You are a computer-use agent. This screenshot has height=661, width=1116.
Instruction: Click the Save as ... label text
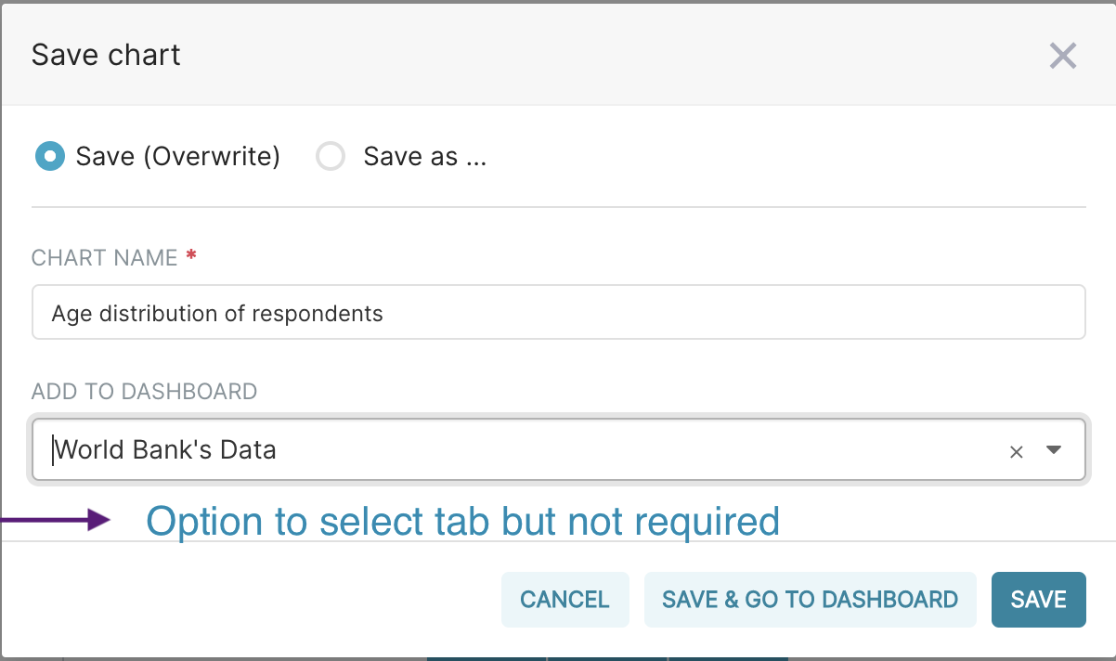coord(424,156)
